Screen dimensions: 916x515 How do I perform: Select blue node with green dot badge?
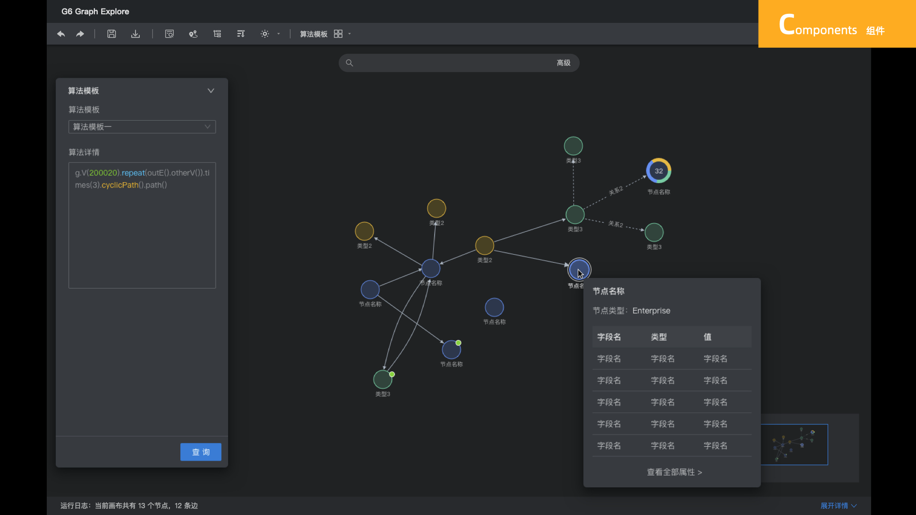pyautogui.click(x=451, y=350)
